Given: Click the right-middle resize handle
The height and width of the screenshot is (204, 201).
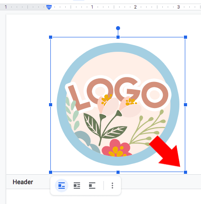Looking at the screenshot, I should pyautogui.click(x=185, y=104).
